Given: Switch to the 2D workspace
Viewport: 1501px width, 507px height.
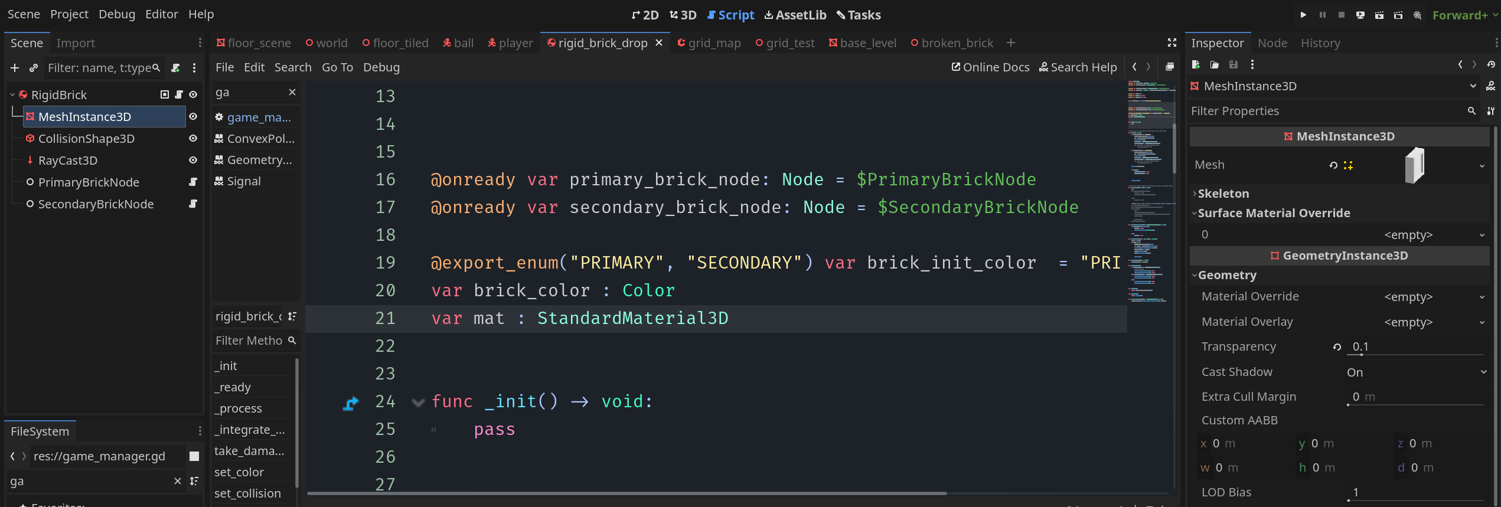Looking at the screenshot, I should point(645,15).
